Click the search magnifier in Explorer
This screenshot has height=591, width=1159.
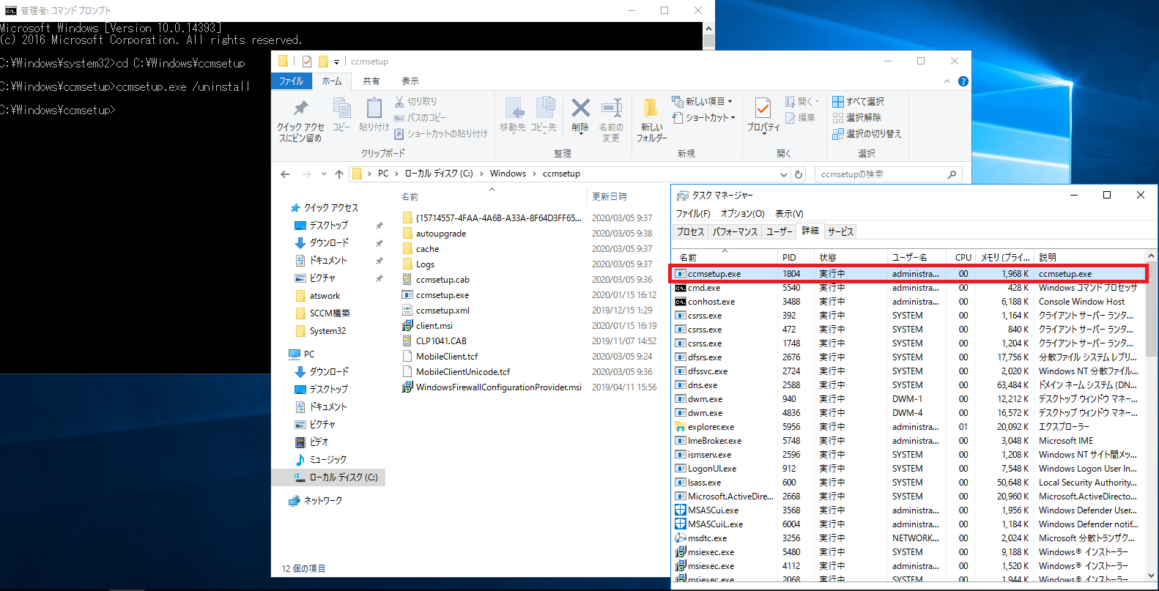click(952, 174)
